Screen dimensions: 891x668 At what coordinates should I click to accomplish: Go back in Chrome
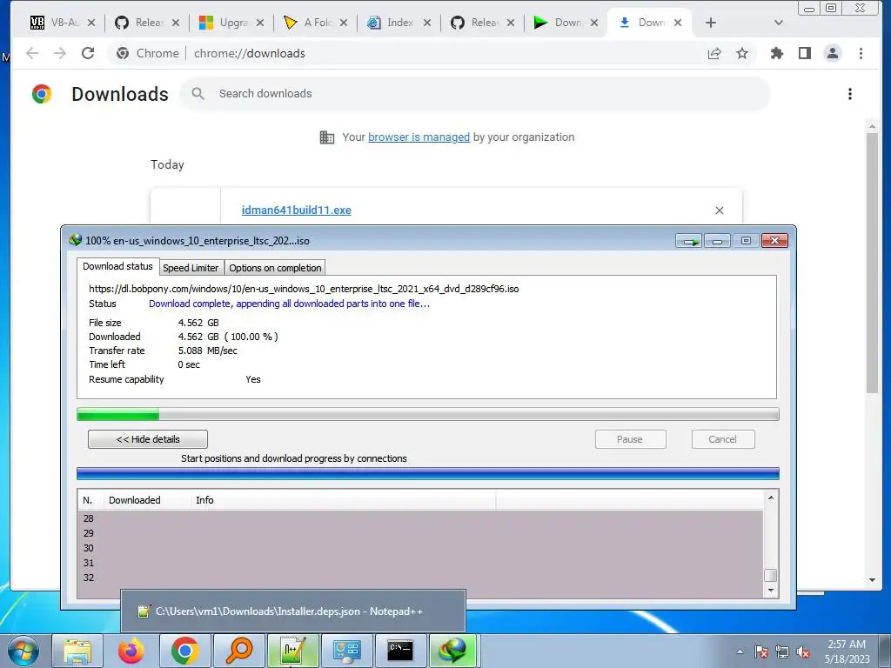(32, 53)
